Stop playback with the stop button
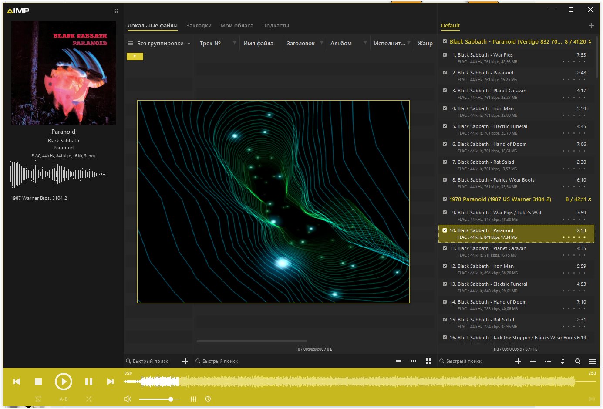The width and height of the screenshot is (603, 409). tap(38, 382)
